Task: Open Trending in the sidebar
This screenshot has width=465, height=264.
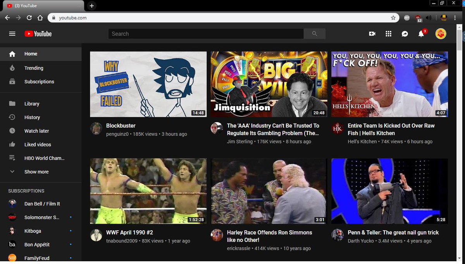Action: 41,68
